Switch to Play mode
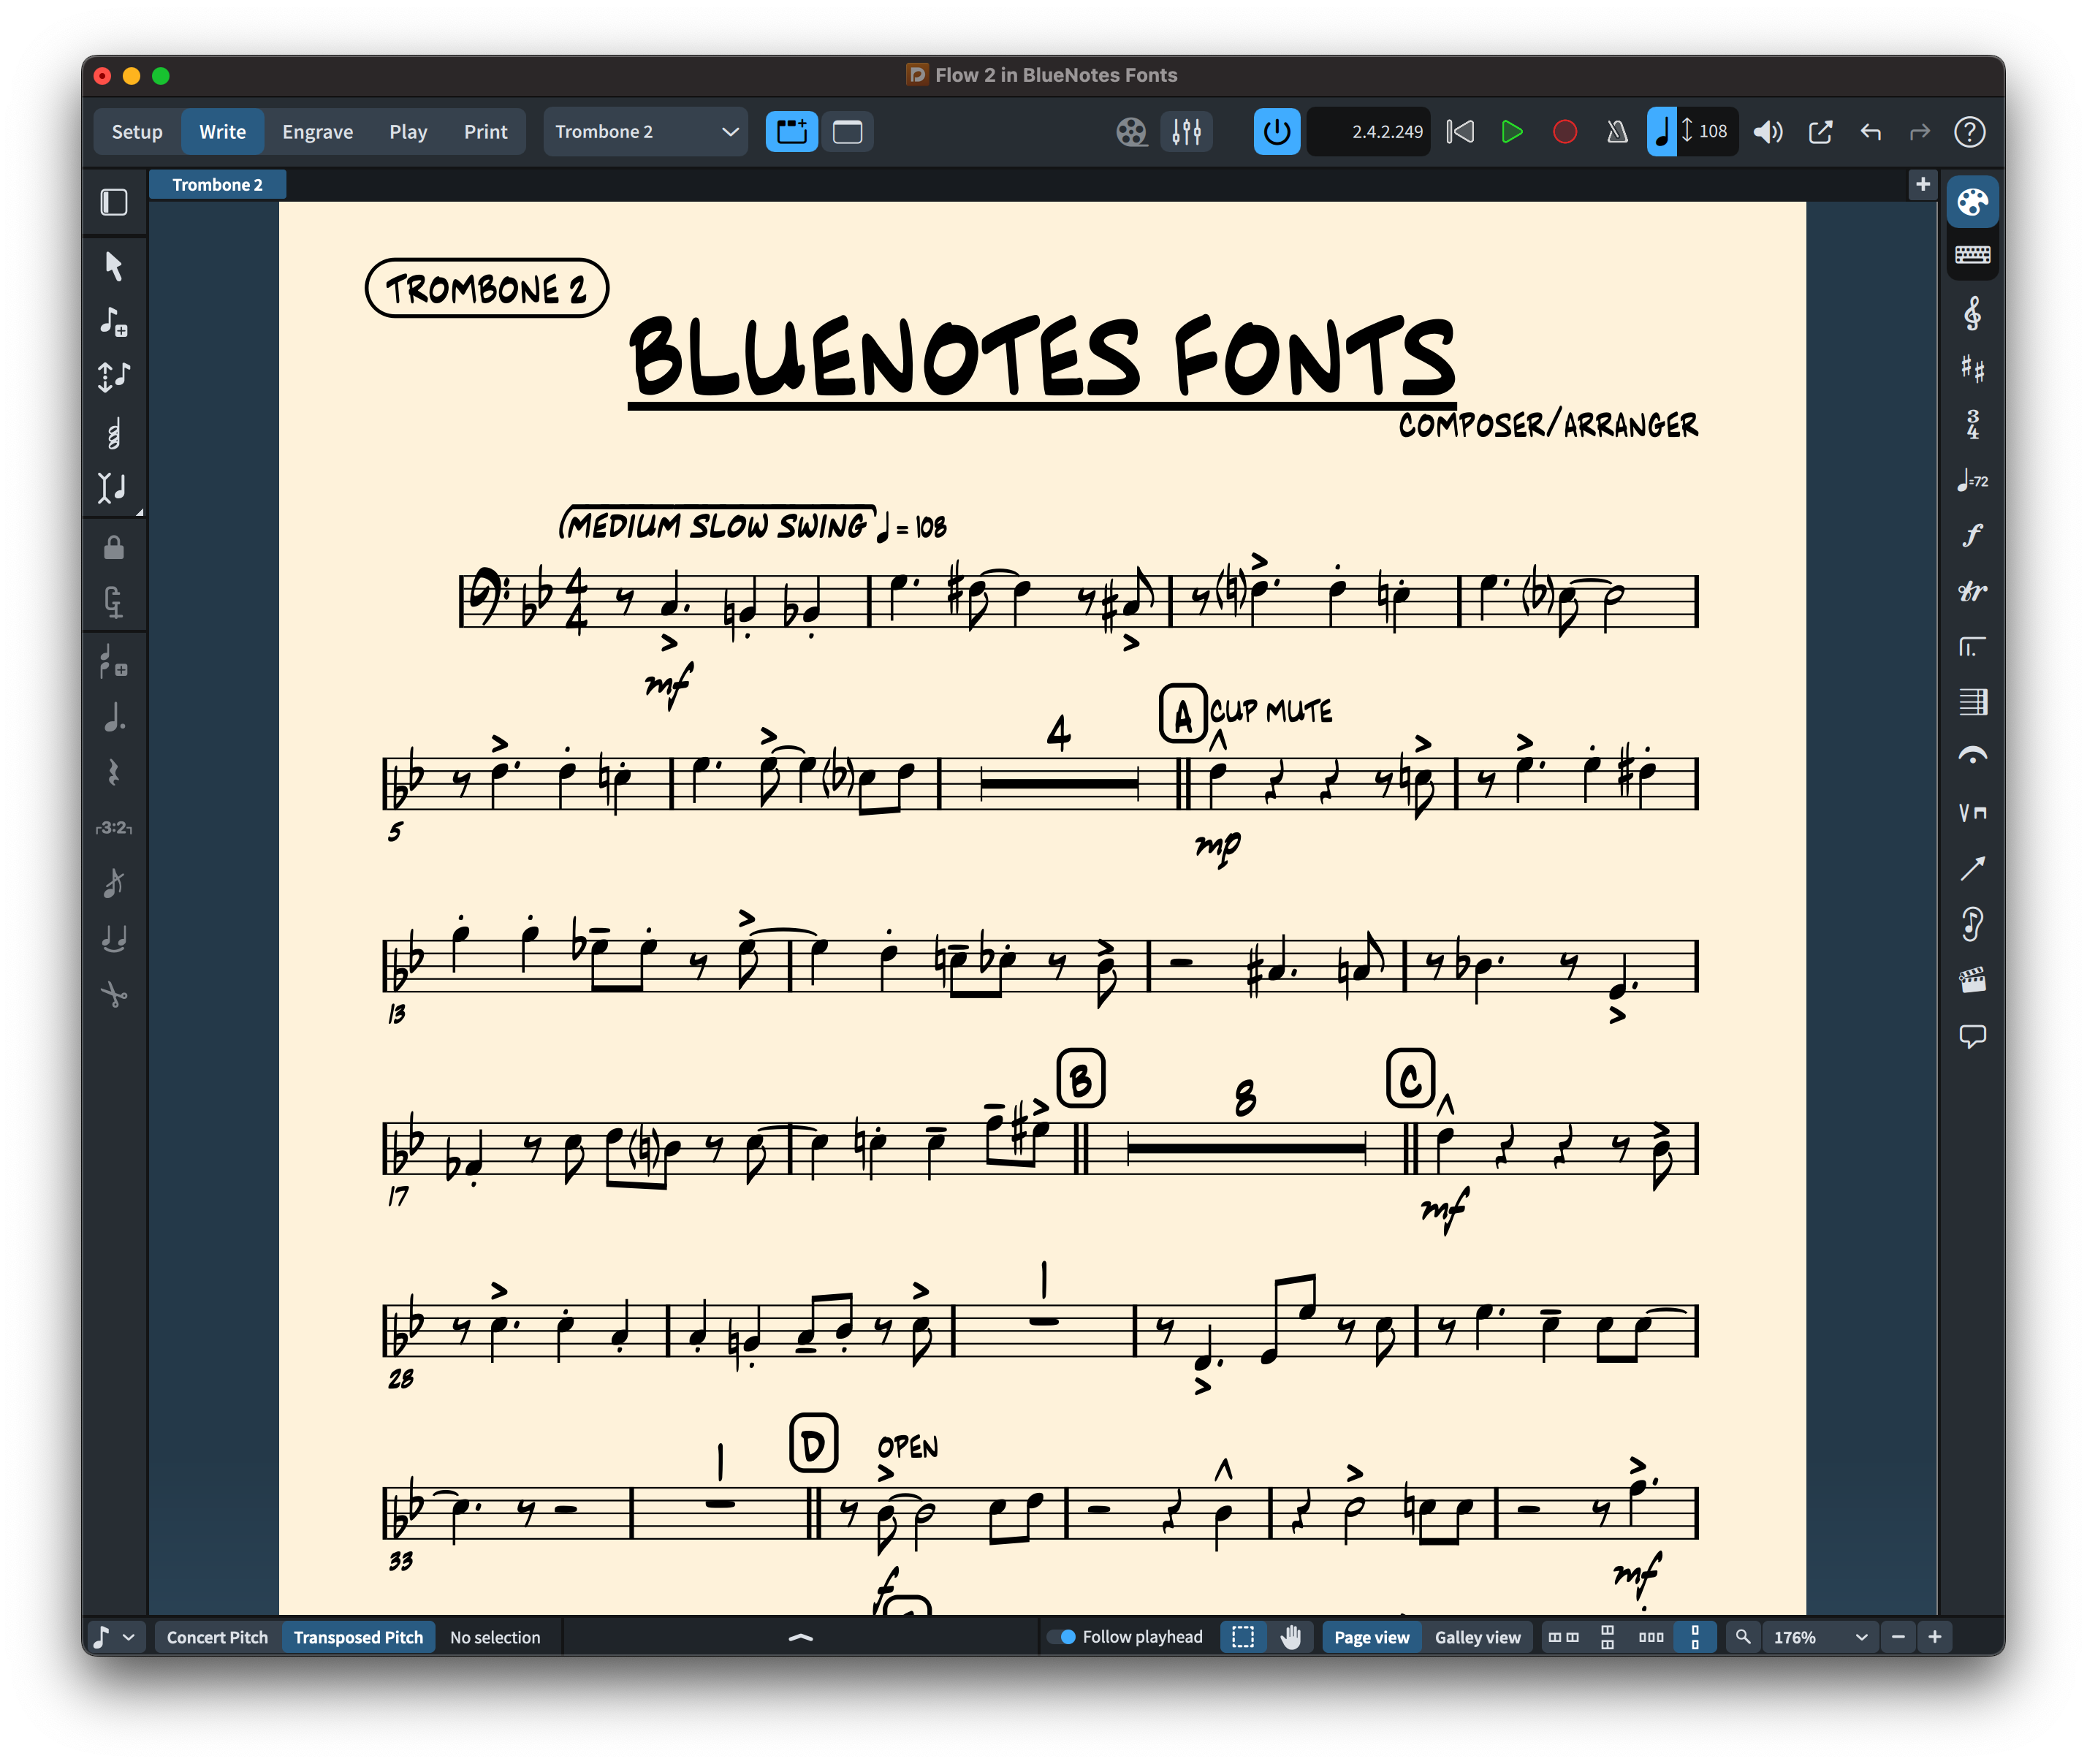 (x=408, y=131)
